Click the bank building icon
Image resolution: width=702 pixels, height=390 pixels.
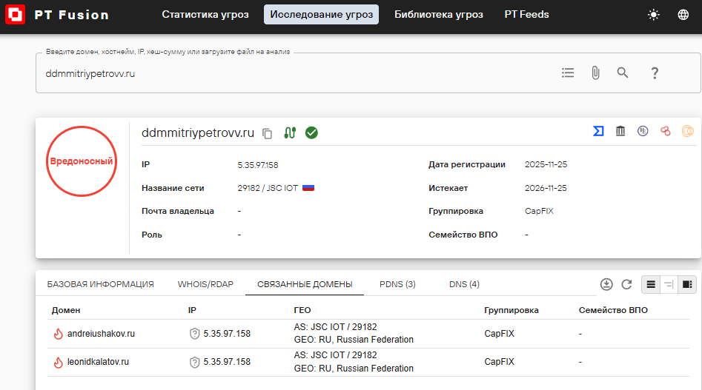[620, 131]
